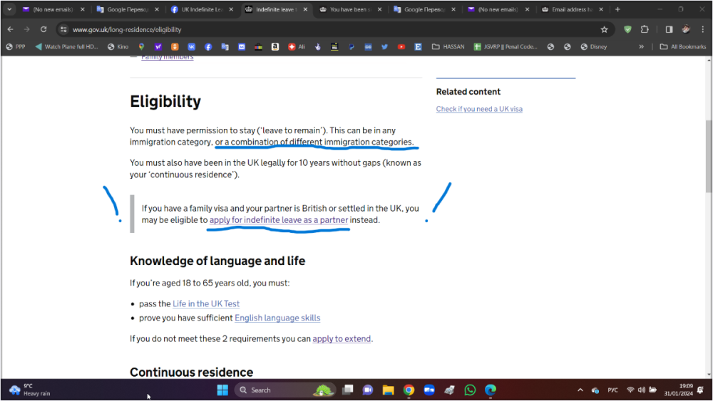
Task: Open the Life in the UK Test link
Action: tap(206, 303)
